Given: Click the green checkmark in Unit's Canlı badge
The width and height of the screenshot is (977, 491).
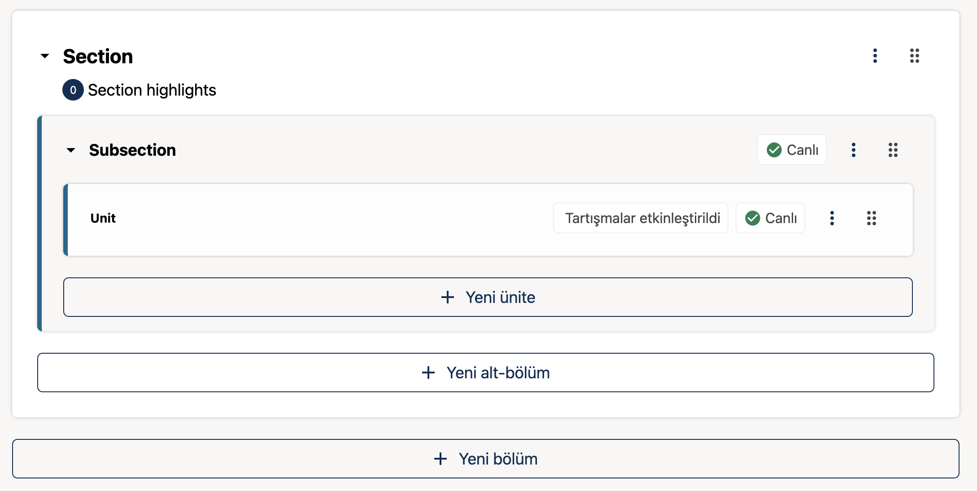Looking at the screenshot, I should point(752,218).
